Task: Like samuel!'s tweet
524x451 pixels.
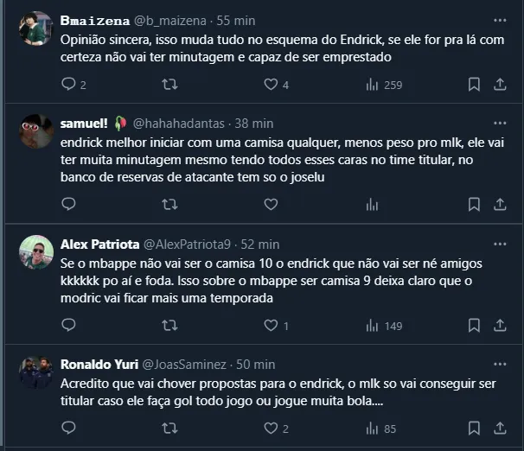Action: coord(270,205)
